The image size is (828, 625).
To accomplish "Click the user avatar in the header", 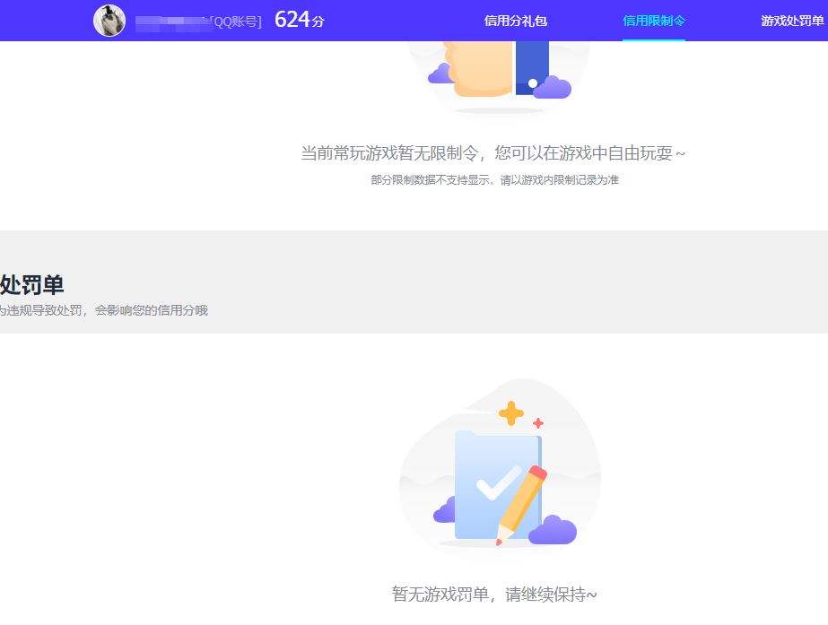I will tap(109, 21).
